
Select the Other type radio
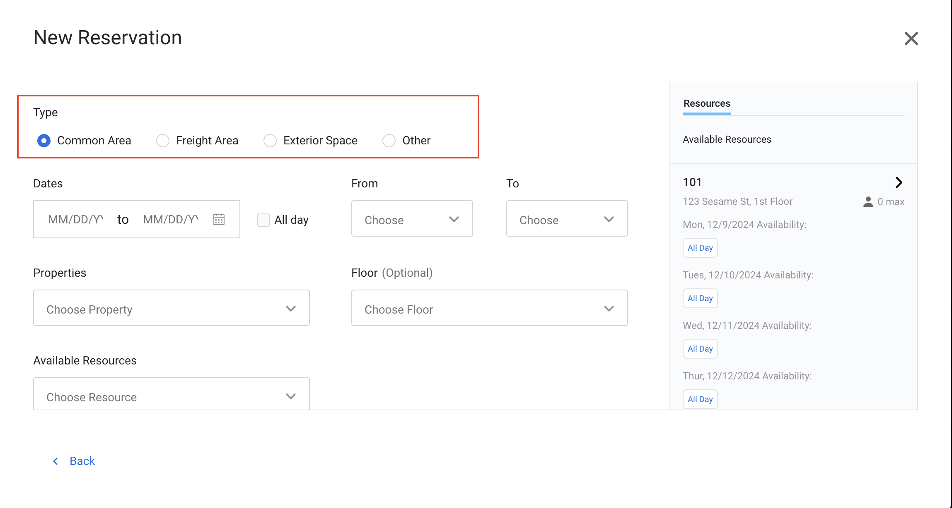click(389, 141)
